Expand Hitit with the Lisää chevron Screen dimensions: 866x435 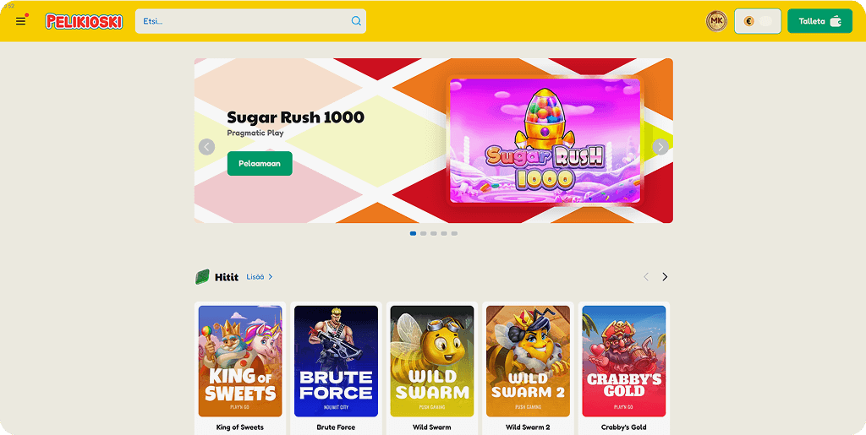pos(270,277)
